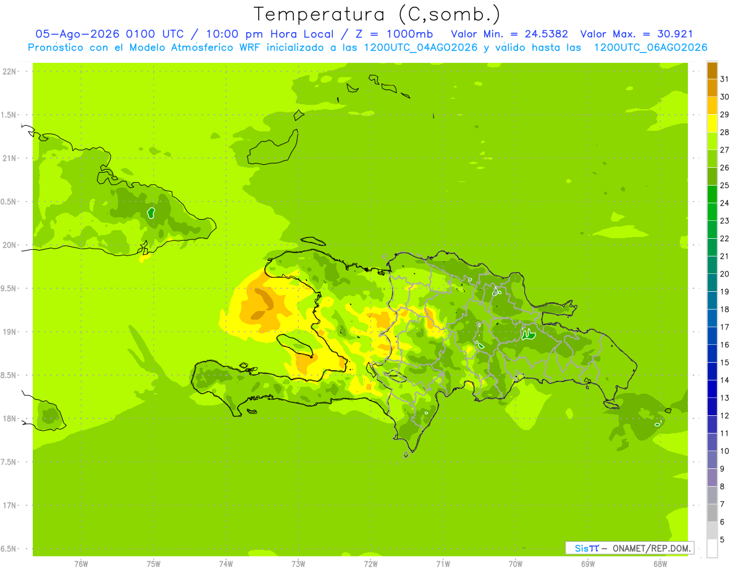
Task: Pick the blue legend swatch between 15 and 16
Action: [x=712, y=354]
